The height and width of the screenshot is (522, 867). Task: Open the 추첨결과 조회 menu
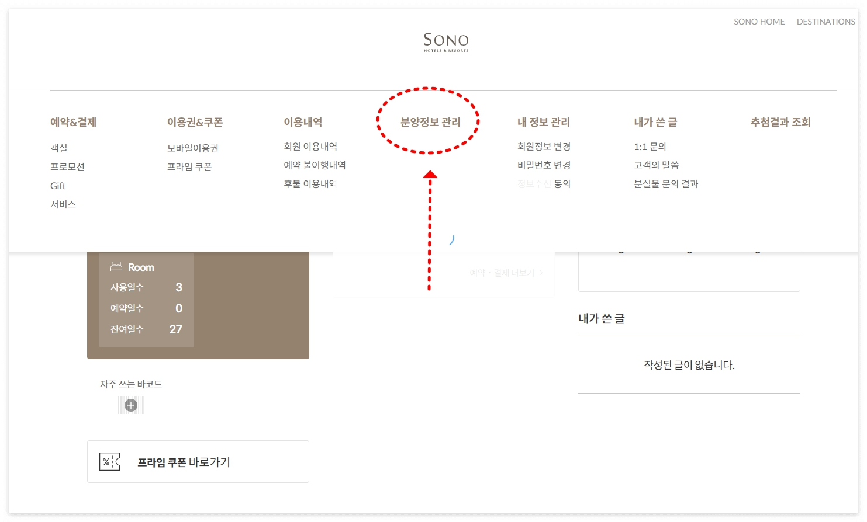[x=781, y=122]
